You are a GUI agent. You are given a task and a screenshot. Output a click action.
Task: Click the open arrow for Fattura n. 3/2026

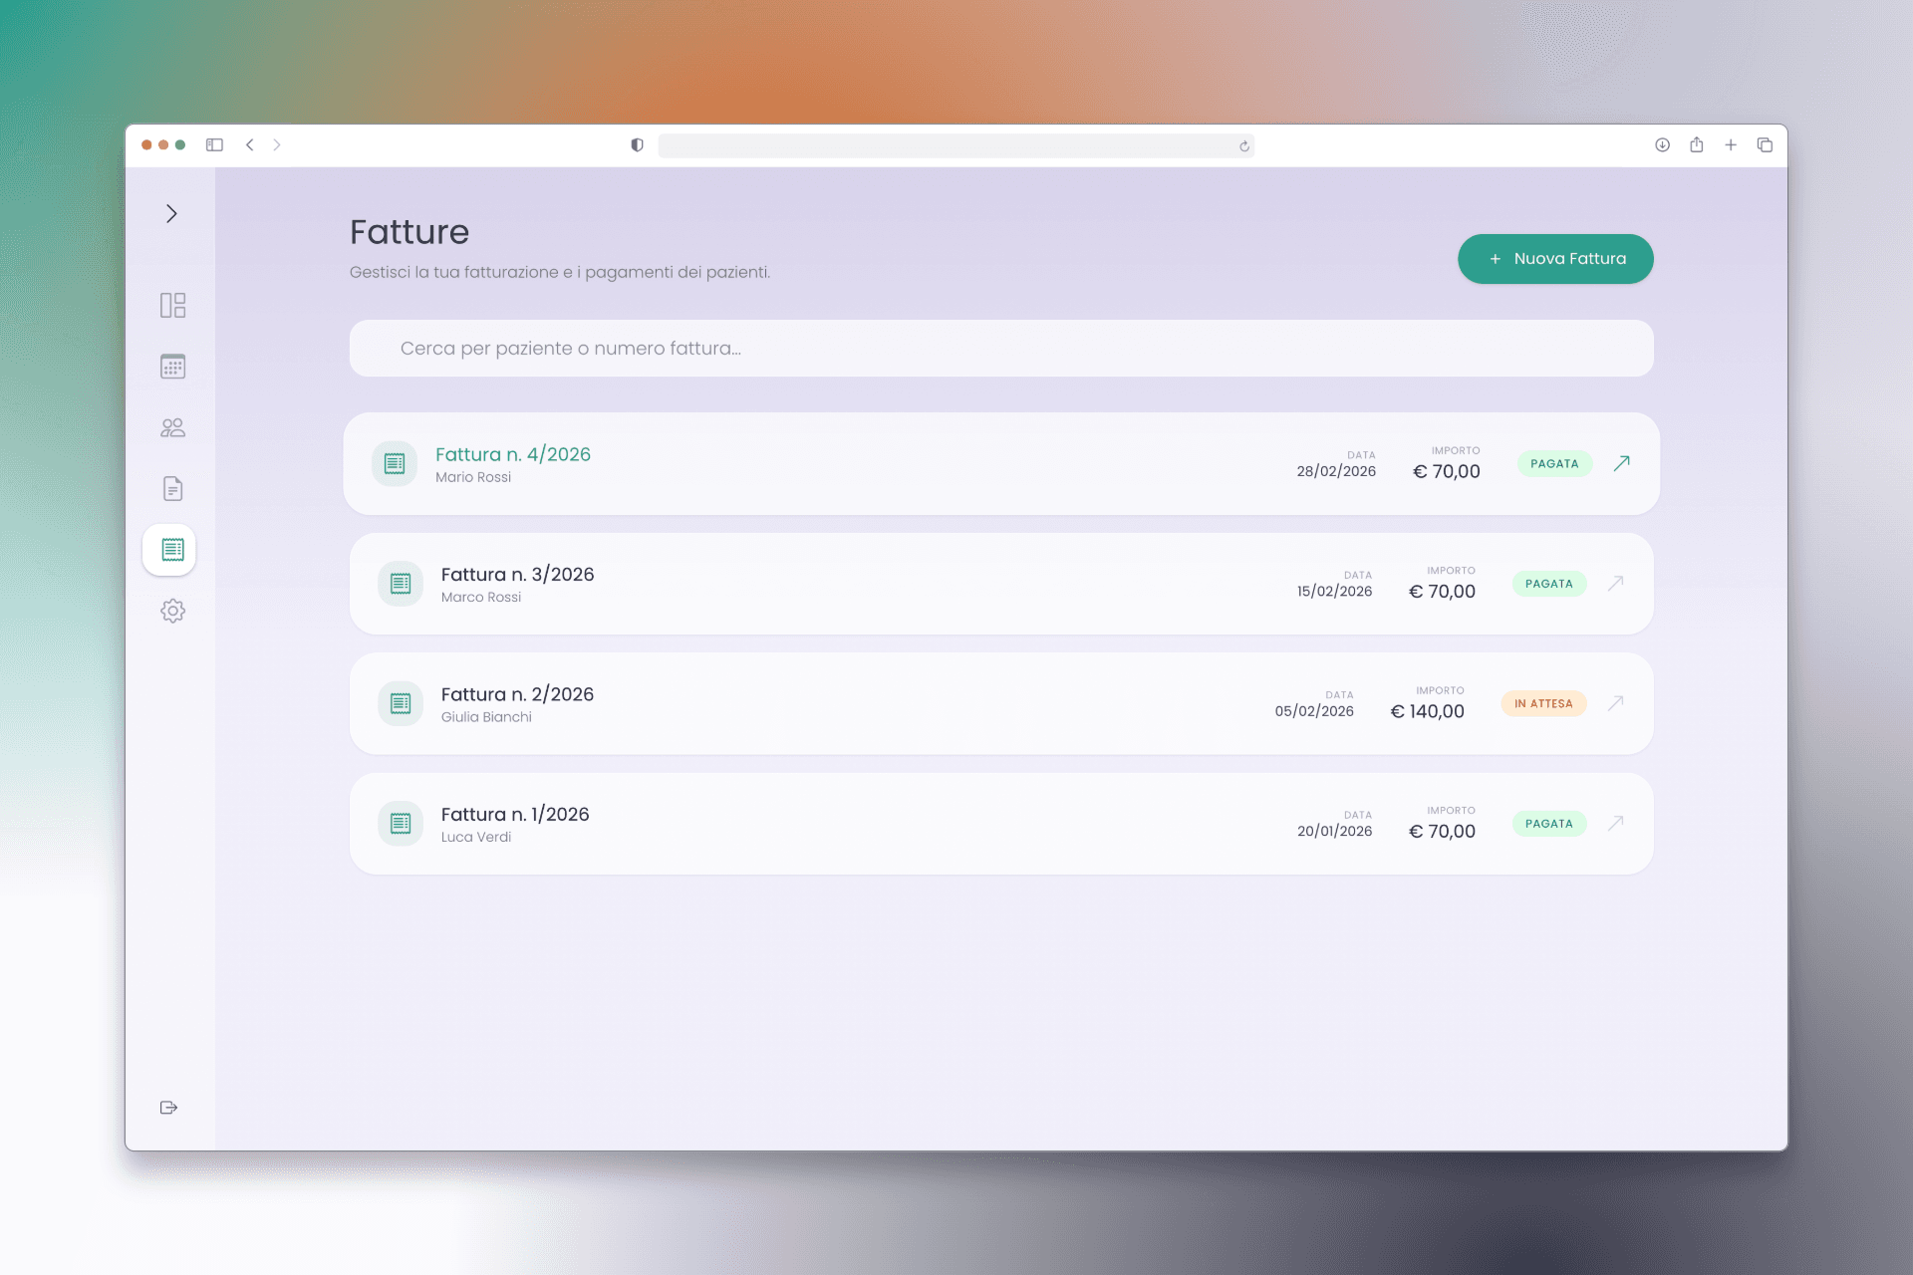tap(1615, 584)
